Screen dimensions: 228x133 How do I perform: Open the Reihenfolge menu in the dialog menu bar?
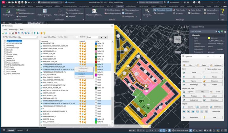click(x=13, y=30)
